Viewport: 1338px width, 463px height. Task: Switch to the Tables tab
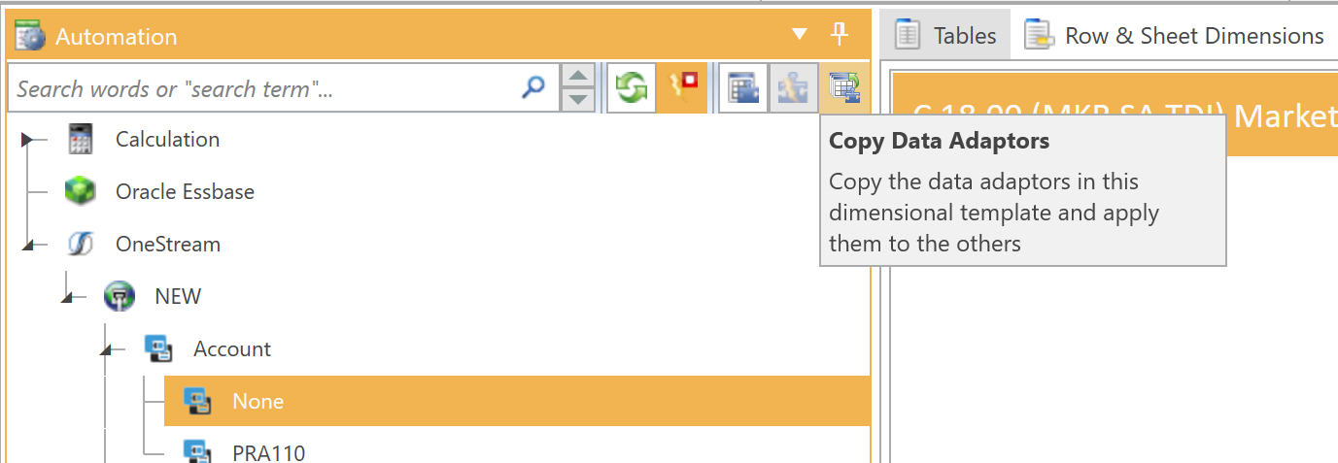[x=945, y=36]
